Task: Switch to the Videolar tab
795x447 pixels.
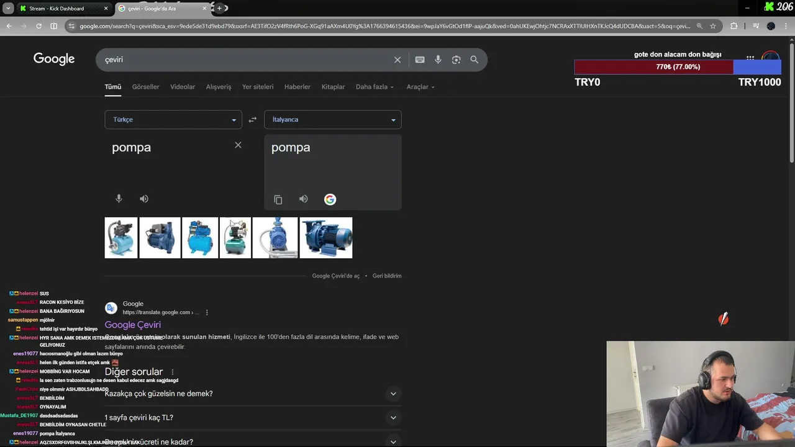Action: click(x=183, y=87)
